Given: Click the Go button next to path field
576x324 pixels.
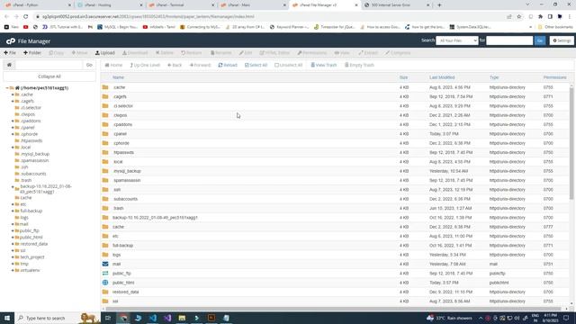Looking at the screenshot, I should click(x=89, y=65).
